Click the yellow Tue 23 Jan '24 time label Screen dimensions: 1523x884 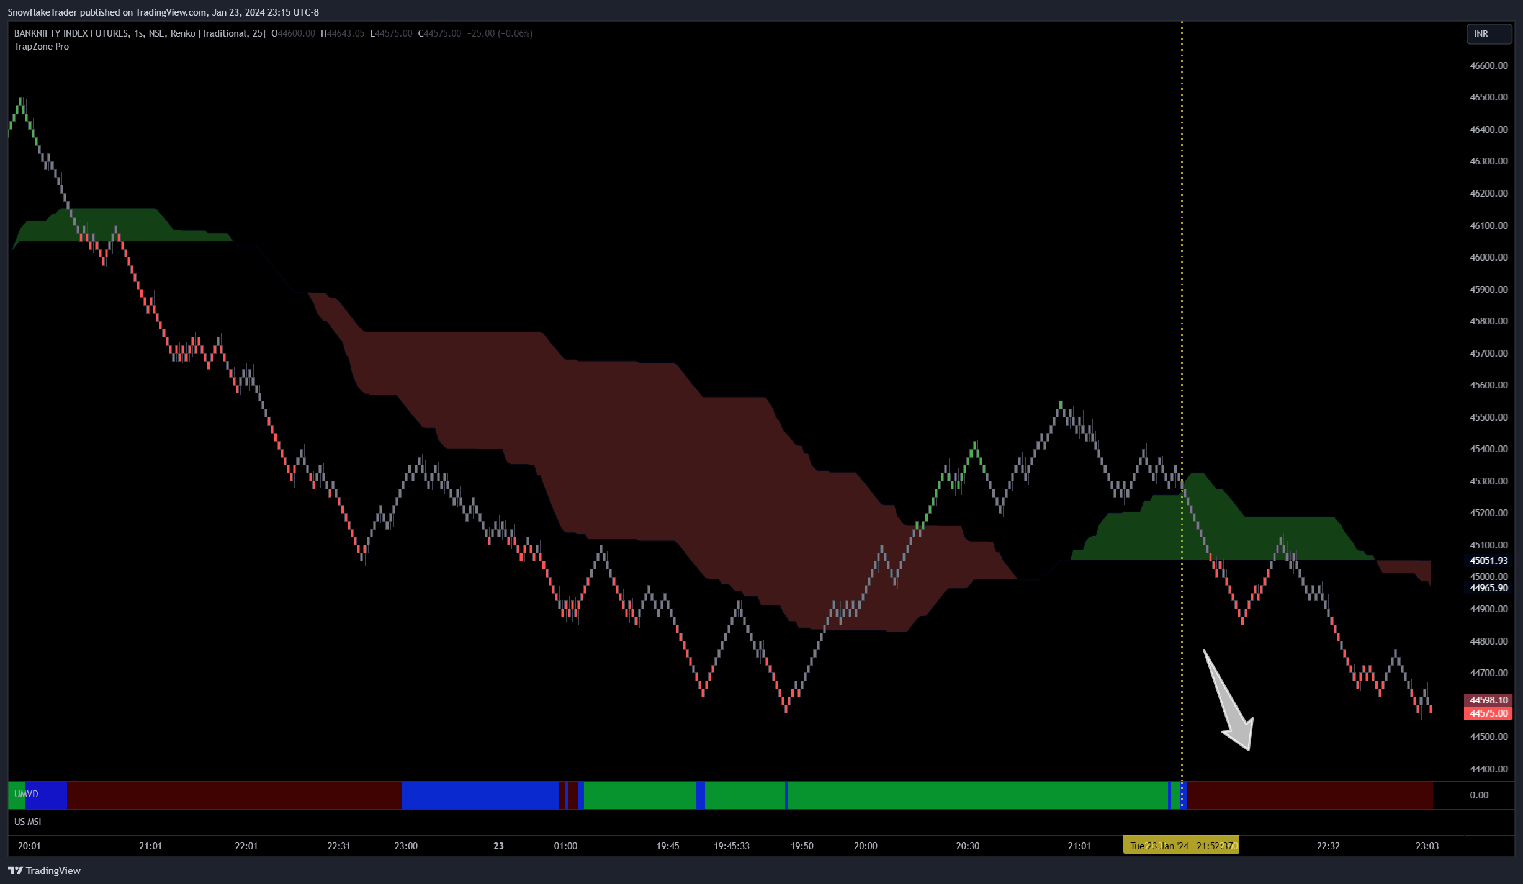click(1181, 846)
